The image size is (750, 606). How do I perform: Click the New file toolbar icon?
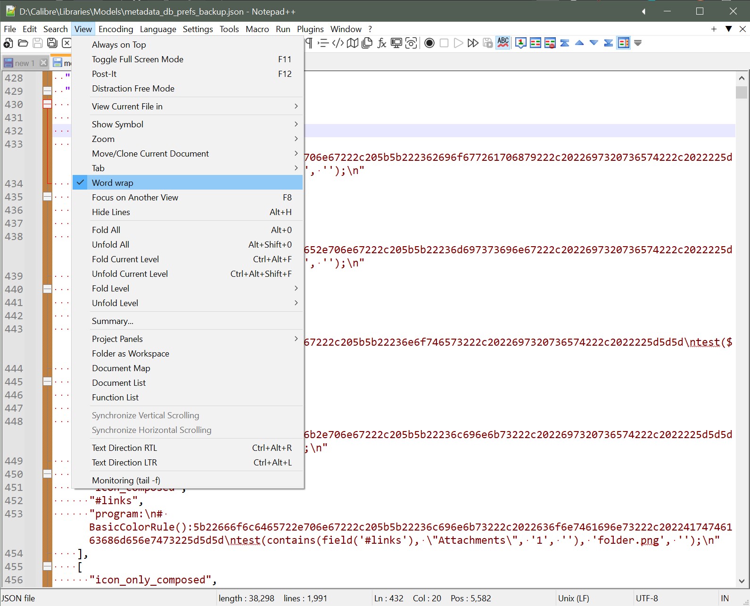pos(8,43)
